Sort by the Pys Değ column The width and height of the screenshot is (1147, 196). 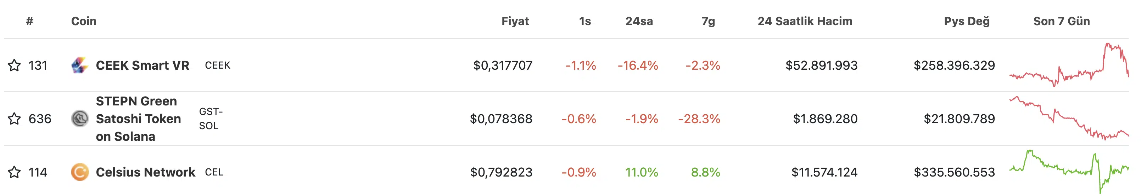pyautogui.click(x=967, y=21)
